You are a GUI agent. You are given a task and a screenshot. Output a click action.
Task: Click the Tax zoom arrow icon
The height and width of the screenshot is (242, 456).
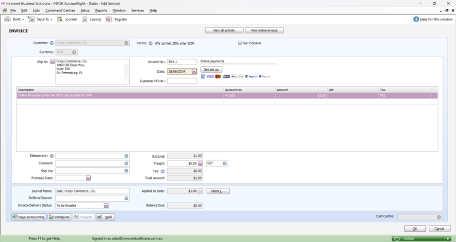163,171
